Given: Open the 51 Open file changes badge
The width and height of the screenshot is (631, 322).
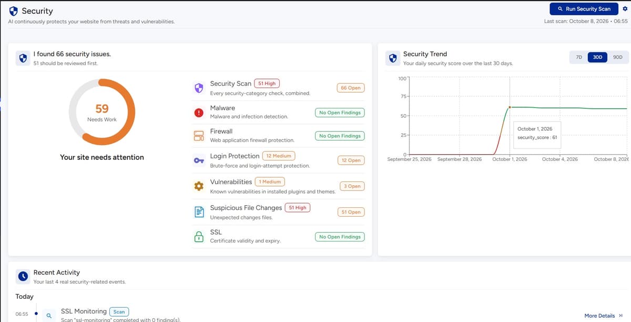Looking at the screenshot, I should pyautogui.click(x=351, y=212).
